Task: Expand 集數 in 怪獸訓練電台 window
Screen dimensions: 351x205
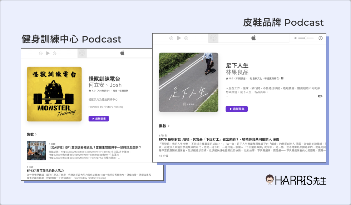Action: pyautogui.click(x=31, y=134)
